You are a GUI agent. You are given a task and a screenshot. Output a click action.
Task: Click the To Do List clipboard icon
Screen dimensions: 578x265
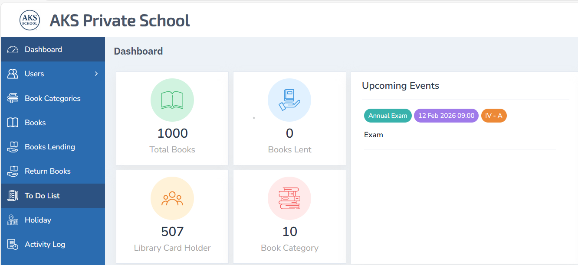click(13, 196)
